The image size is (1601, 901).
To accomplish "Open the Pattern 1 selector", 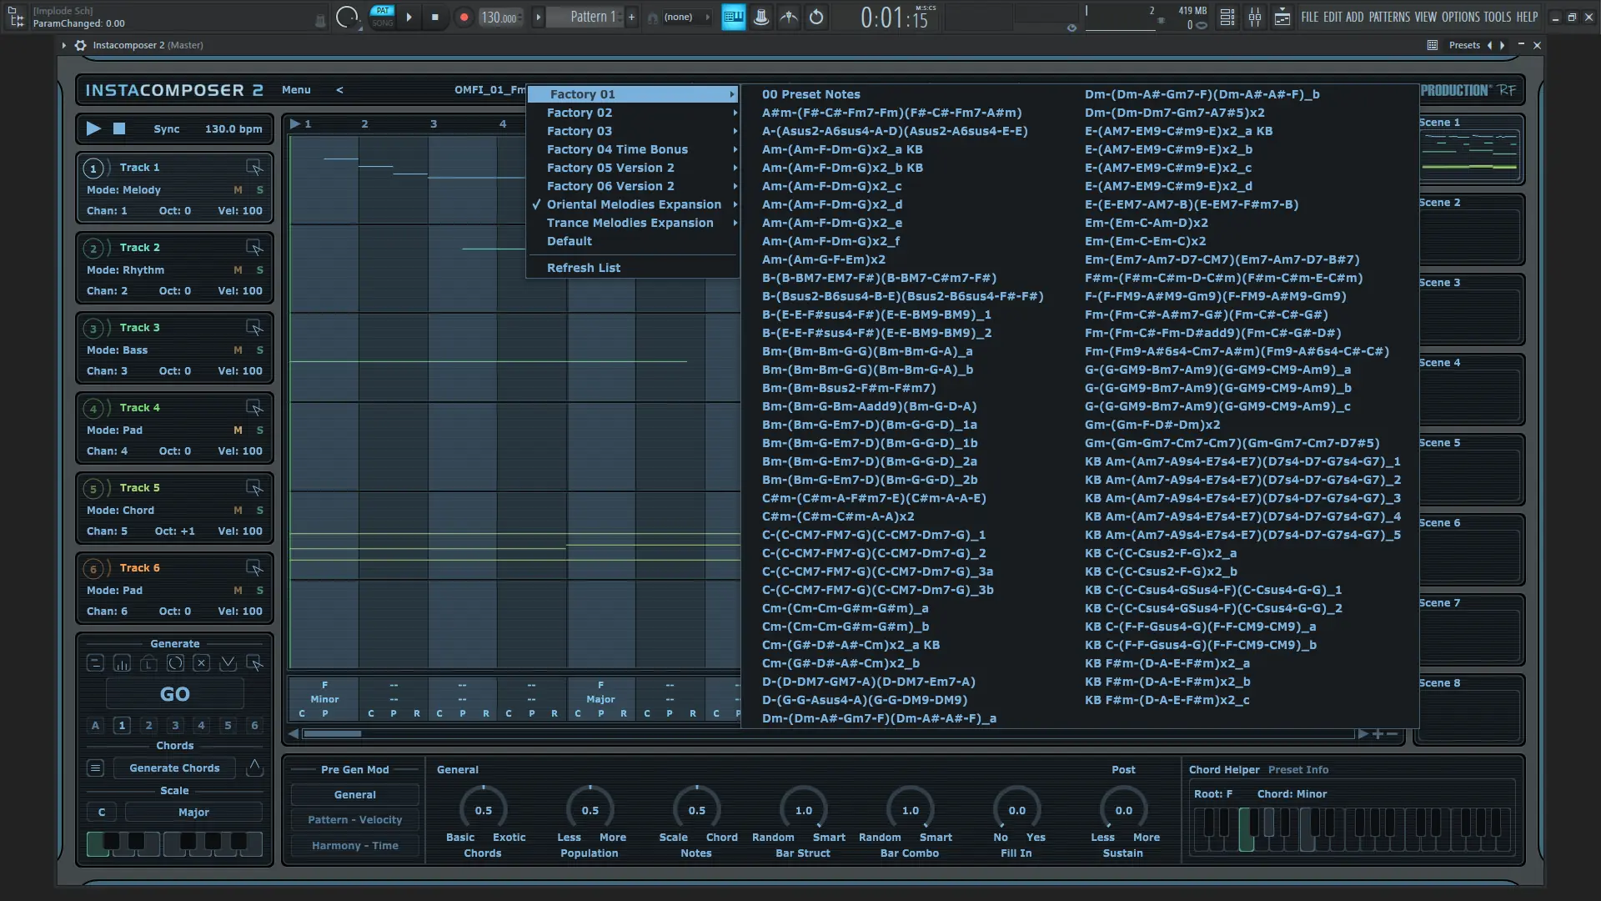I will (x=592, y=17).
